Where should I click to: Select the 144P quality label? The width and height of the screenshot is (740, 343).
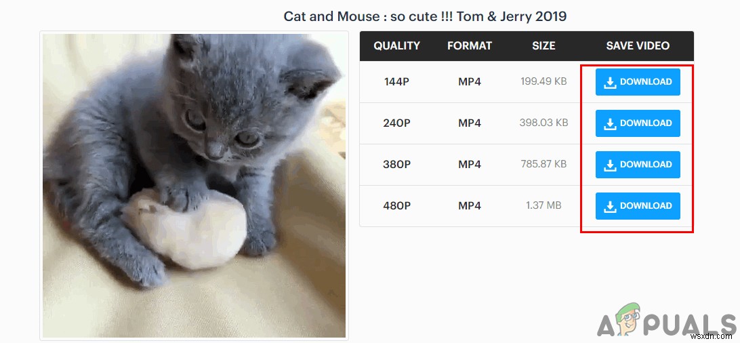tap(396, 82)
